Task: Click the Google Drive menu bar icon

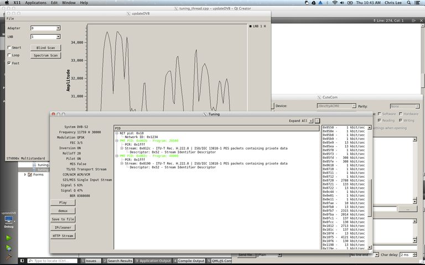Action: [x=314, y=3]
